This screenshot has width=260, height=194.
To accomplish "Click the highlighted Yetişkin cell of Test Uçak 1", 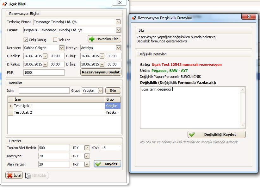I will tap(113, 106).
